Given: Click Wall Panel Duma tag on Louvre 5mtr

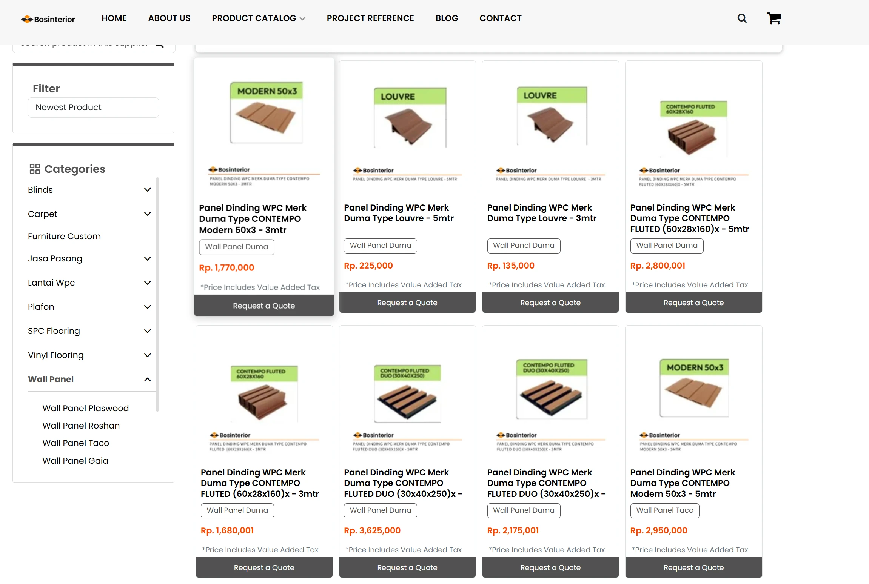Looking at the screenshot, I should [380, 246].
